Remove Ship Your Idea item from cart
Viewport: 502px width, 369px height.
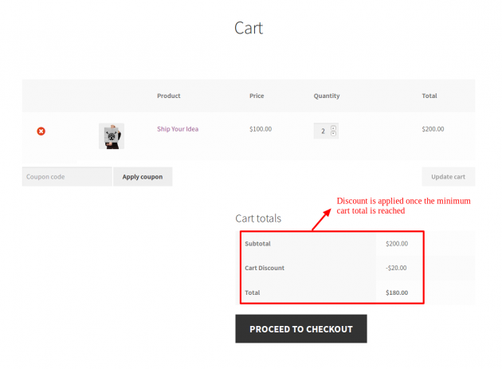(41, 131)
